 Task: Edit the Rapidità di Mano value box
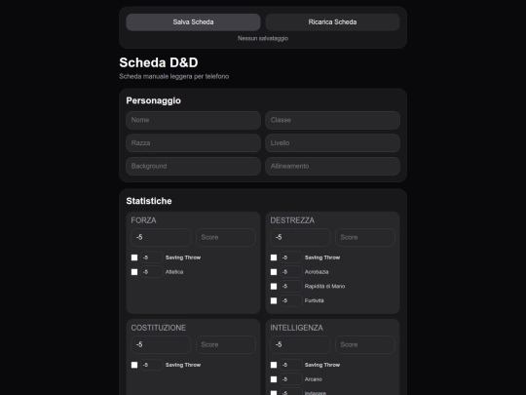tap(291, 287)
